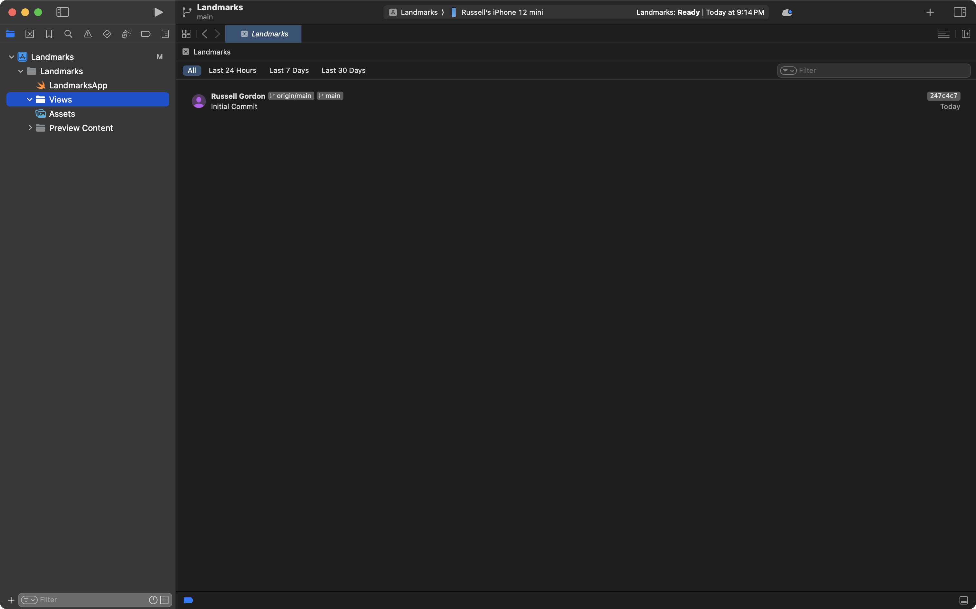Click commit hash 247c4c7
This screenshot has width=976, height=609.
click(x=944, y=96)
